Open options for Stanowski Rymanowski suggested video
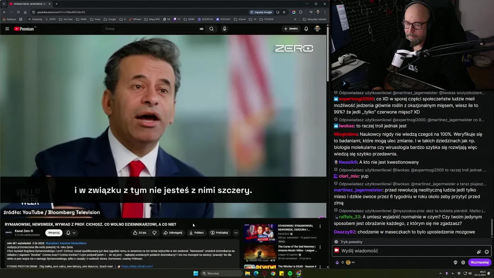 [320, 226]
